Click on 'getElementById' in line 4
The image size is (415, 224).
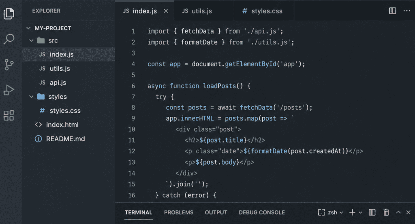click(x=250, y=64)
